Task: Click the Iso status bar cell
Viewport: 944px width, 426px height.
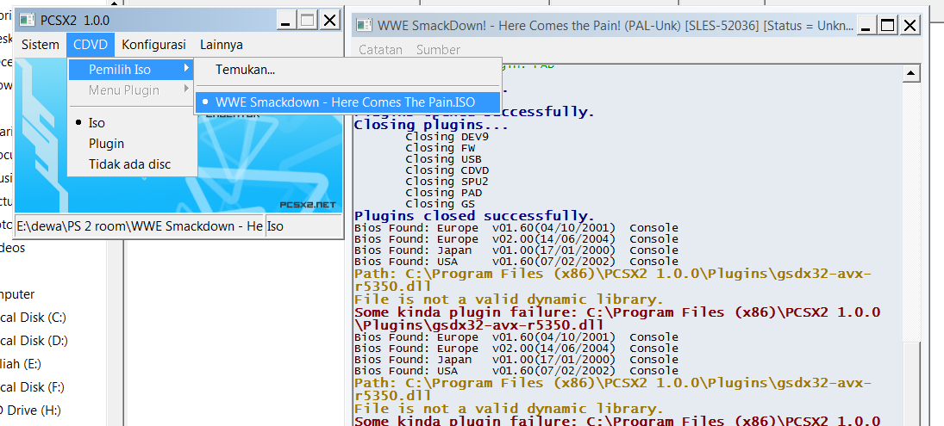Action: click(x=303, y=226)
